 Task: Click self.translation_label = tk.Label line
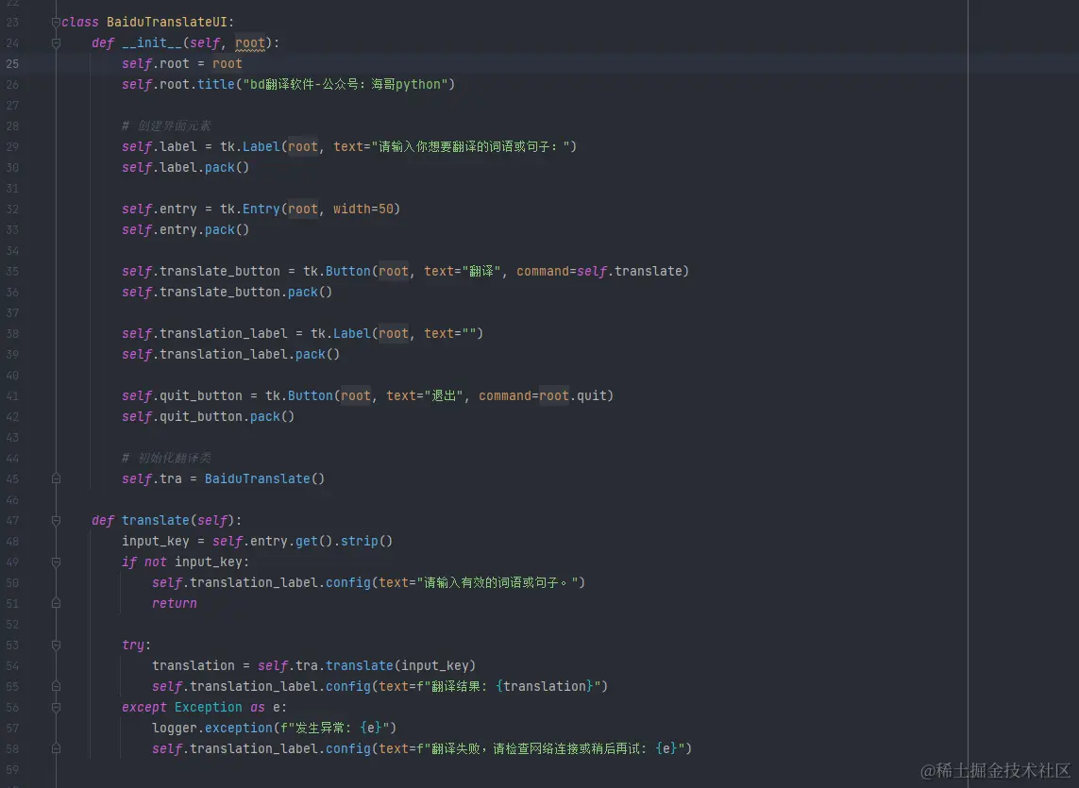[x=302, y=333]
